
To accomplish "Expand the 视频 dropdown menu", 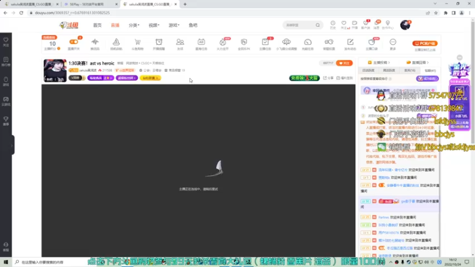I will pyautogui.click(x=154, y=25).
